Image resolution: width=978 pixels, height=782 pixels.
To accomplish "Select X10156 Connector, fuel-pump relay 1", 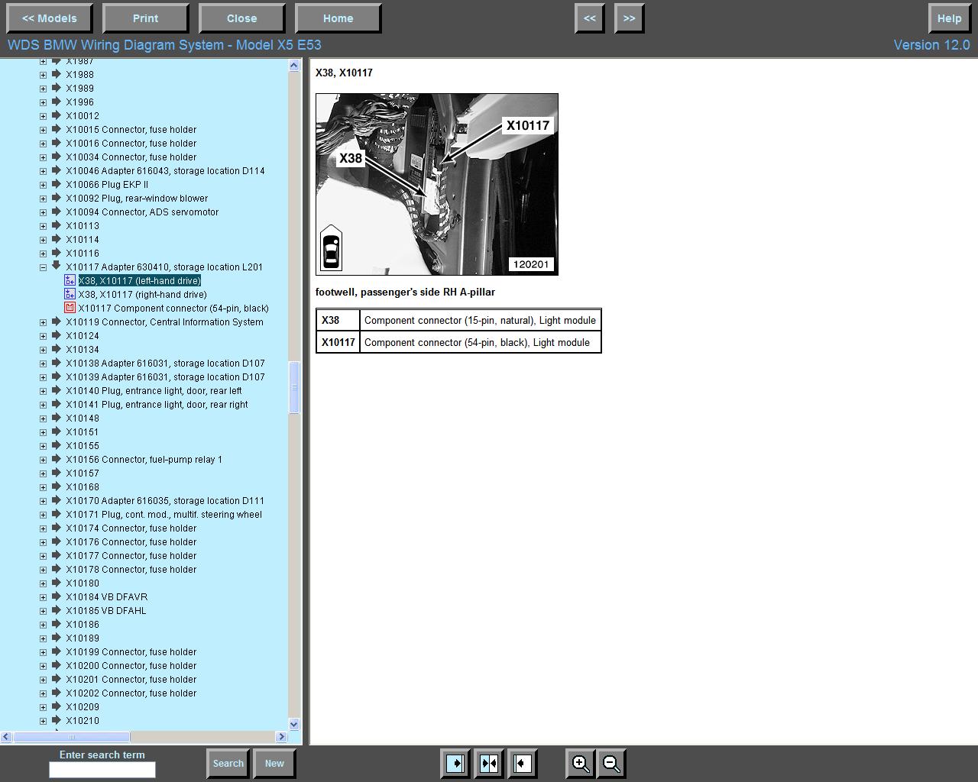I will pos(144,460).
